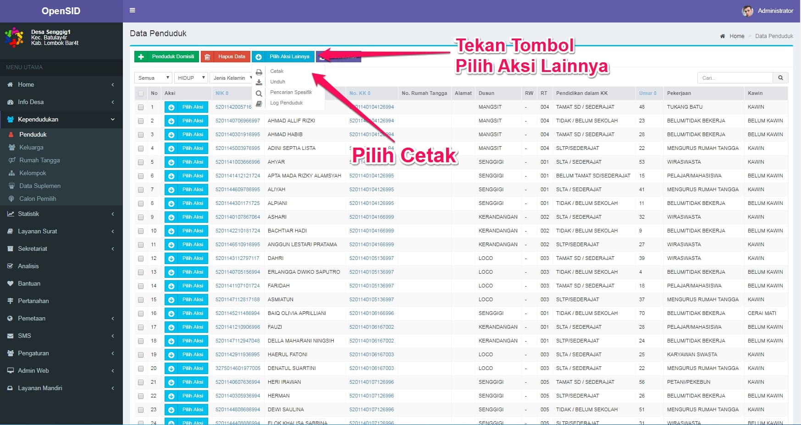The width and height of the screenshot is (801, 425).
Task: Click the Kependudukan people icon
Action: coord(11,119)
